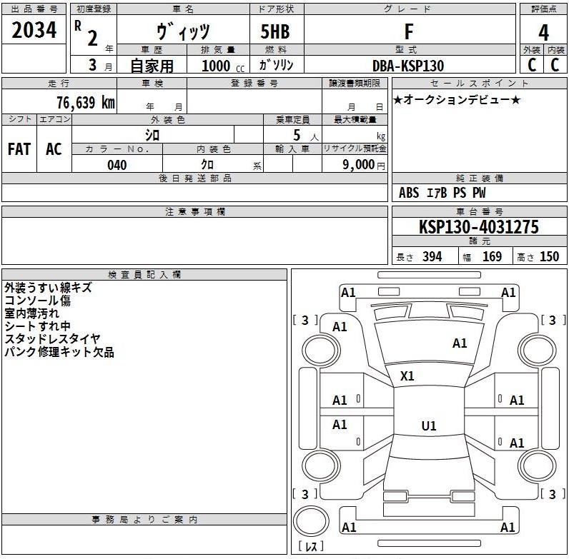Select the [レス] spare tire label

pyautogui.click(x=311, y=546)
